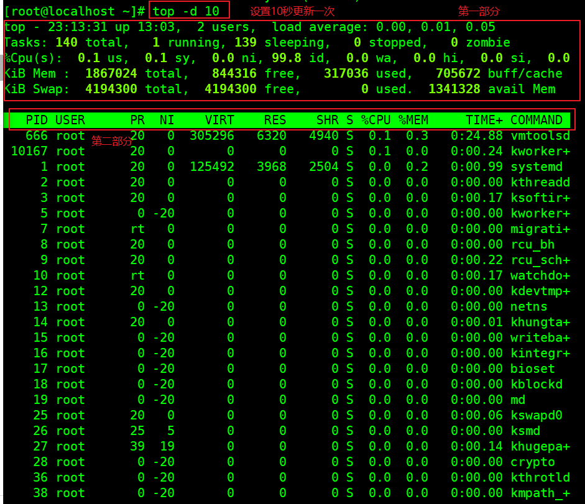Click the VIRT value 125492

[x=212, y=167]
